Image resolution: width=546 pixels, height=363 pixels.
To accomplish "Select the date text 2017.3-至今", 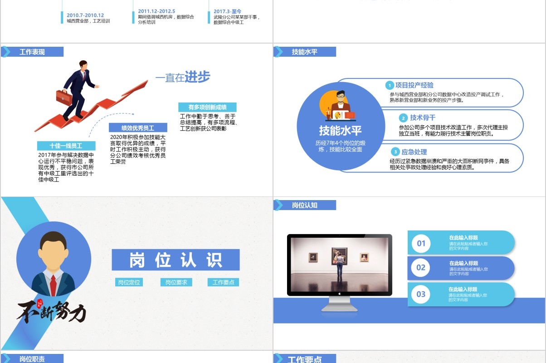I will click(227, 11).
